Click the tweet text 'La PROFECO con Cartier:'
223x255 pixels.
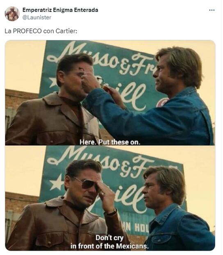(x=41, y=31)
